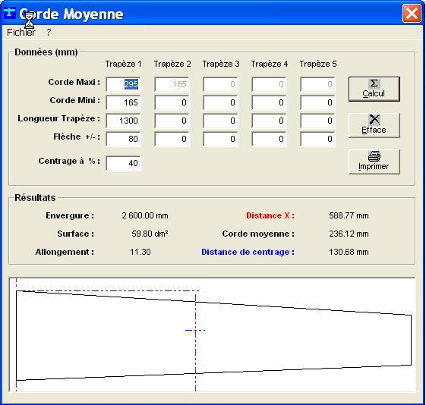Click the Efface X button
This screenshot has height=405, width=426.
374,126
